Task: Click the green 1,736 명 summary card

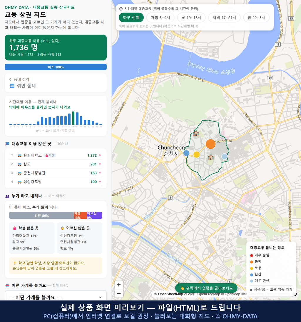Action: (56, 48)
